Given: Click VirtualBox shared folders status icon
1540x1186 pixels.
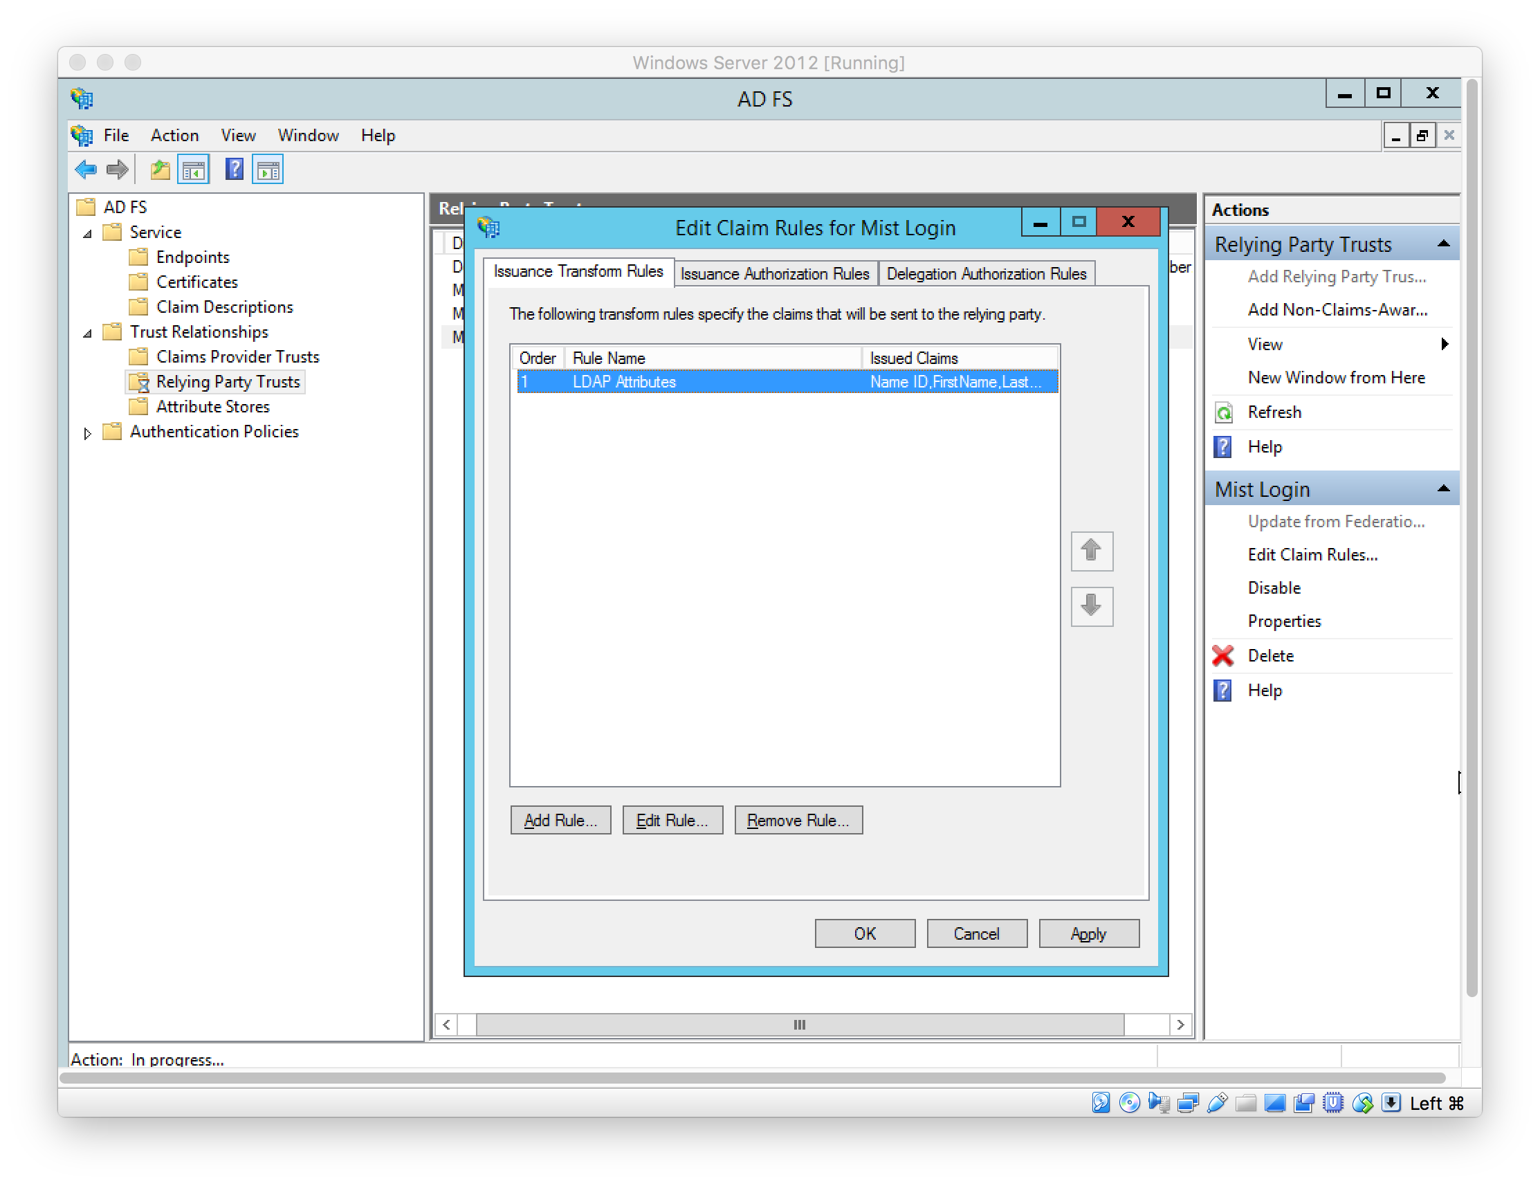Looking at the screenshot, I should pos(1246,1102).
